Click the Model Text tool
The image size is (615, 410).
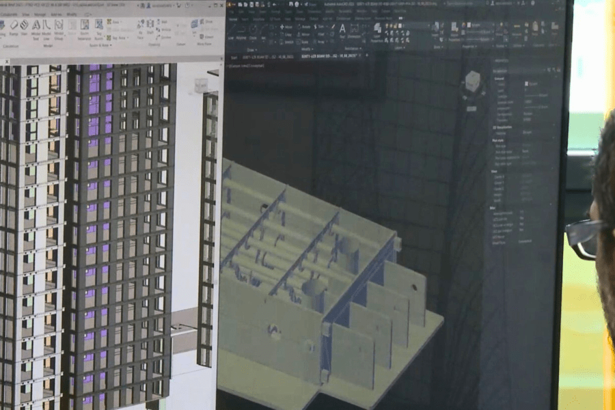(36, 29)
